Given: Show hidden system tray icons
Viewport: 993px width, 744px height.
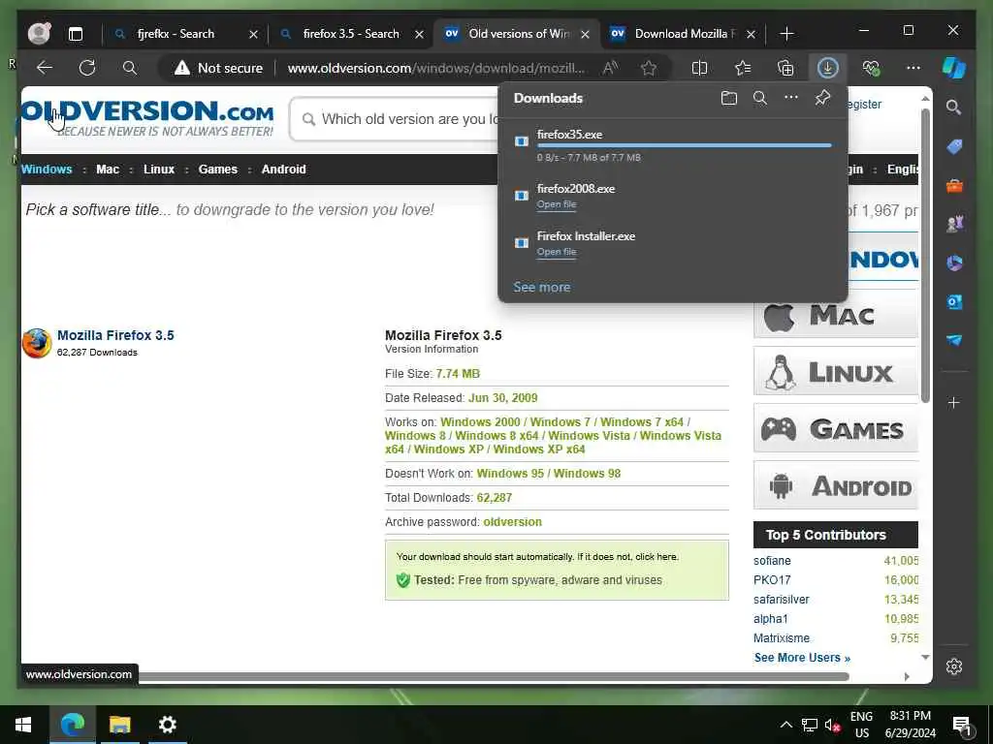Looking at the screenshot, I should tap(785, 725).
